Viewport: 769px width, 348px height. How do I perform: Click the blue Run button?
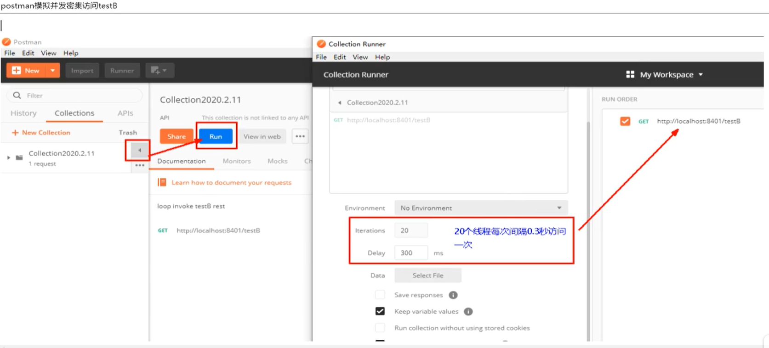point(216,136)
